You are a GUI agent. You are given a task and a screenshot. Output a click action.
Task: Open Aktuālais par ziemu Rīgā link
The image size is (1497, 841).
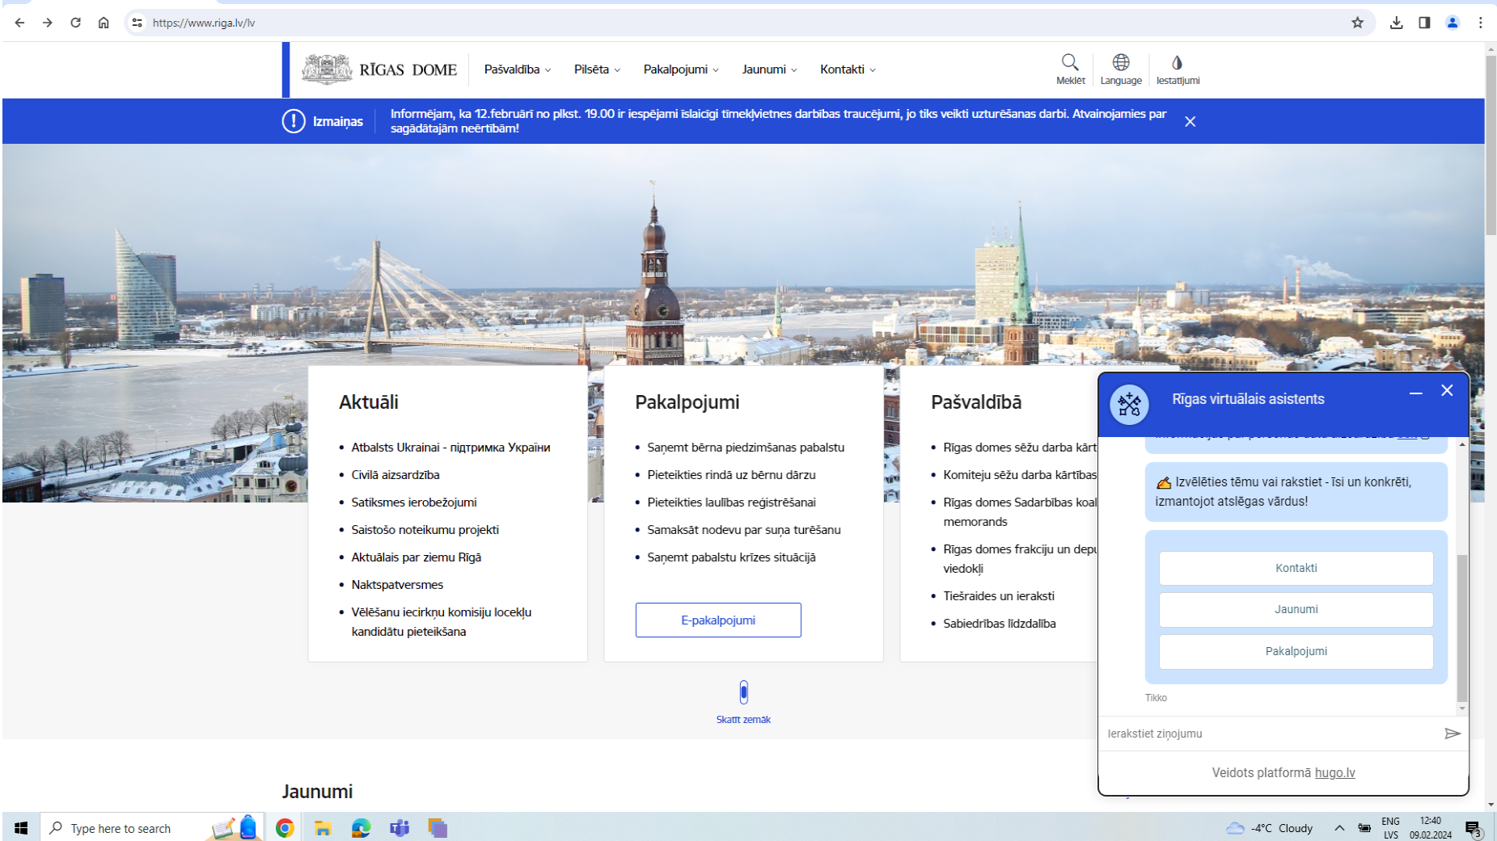tap(417, 557)
